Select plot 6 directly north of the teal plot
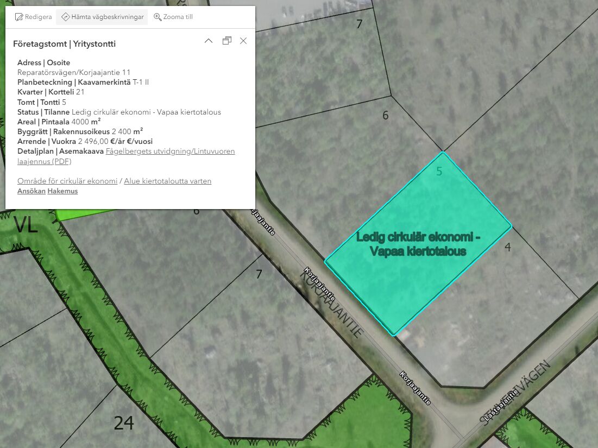This screenshot has height=448, width=598. click(x=385, y=115)
